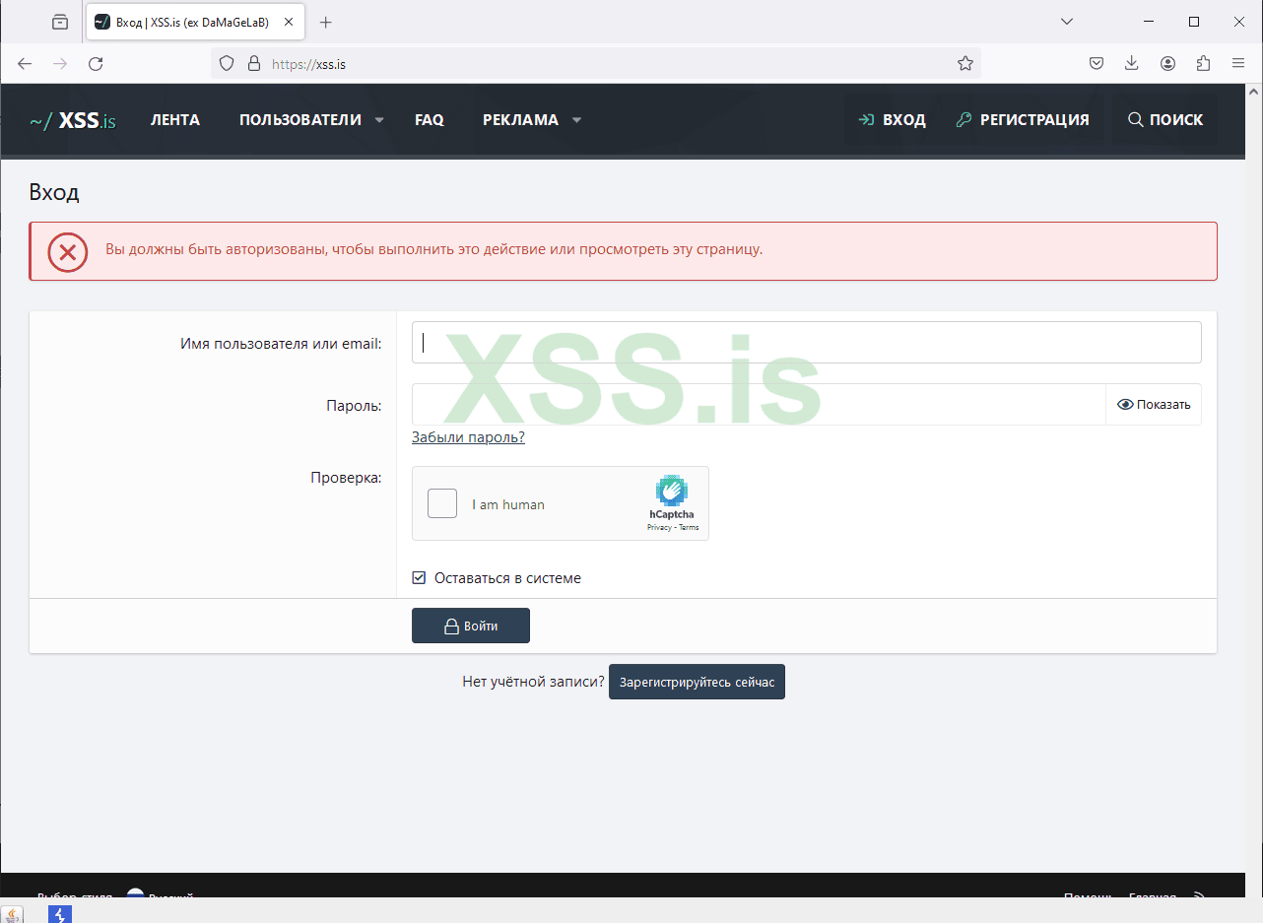
Task: Open the ЛЕНТА navigation item
Action: [x=175, y=120]
